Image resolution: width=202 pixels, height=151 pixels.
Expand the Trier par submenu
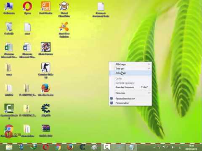(130, 68)
